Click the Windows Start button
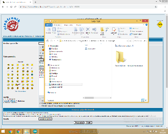168x134 pixels. (x=3, y=131)
